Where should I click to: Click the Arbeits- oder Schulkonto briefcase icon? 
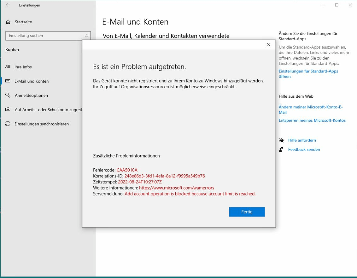point(8,109)
